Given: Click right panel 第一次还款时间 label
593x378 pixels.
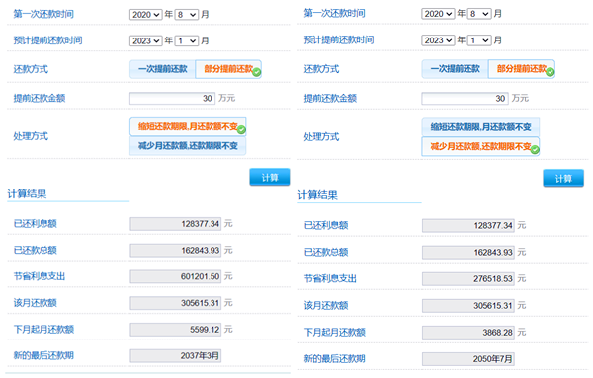Looking at the screenshot, I should tap(334, 13).
